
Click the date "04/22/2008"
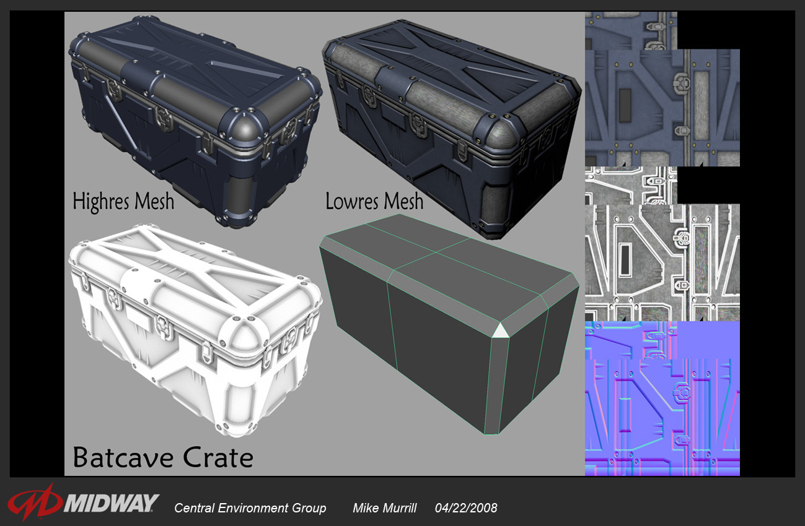(466, 508)
